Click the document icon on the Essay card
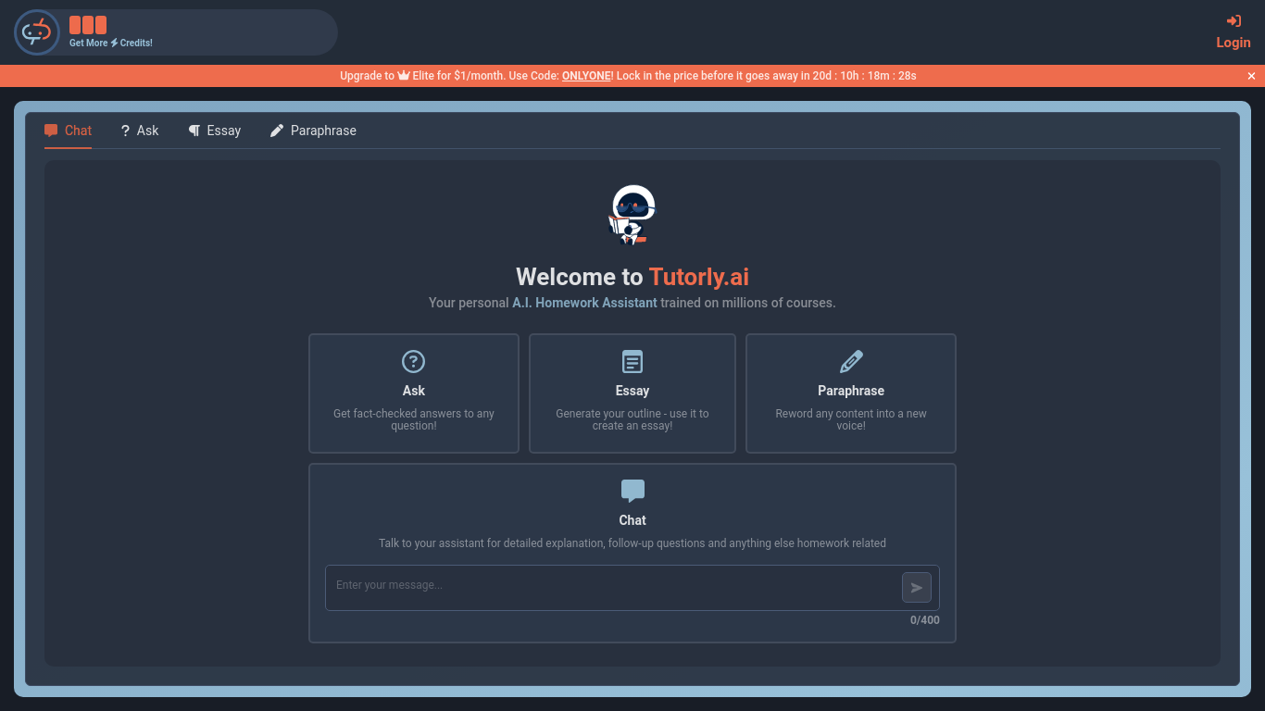The image size is (1265, 711). (632, 362)
